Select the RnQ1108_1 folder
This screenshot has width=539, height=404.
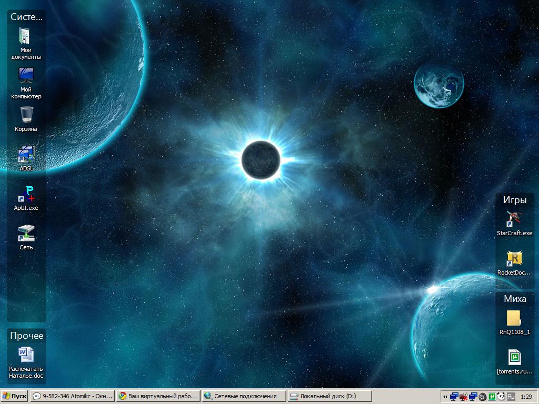[514, 318]
